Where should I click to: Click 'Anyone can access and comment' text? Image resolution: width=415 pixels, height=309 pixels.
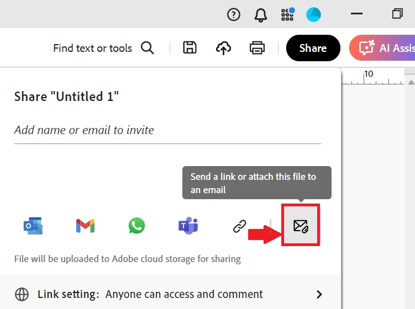pyautogui.click(x=184, y=294)
